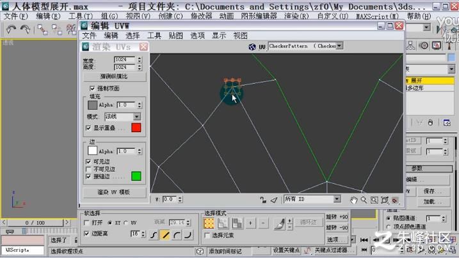Select face sub-object selection mode
The width and height of the screenshot is (459, 258).
237,224
